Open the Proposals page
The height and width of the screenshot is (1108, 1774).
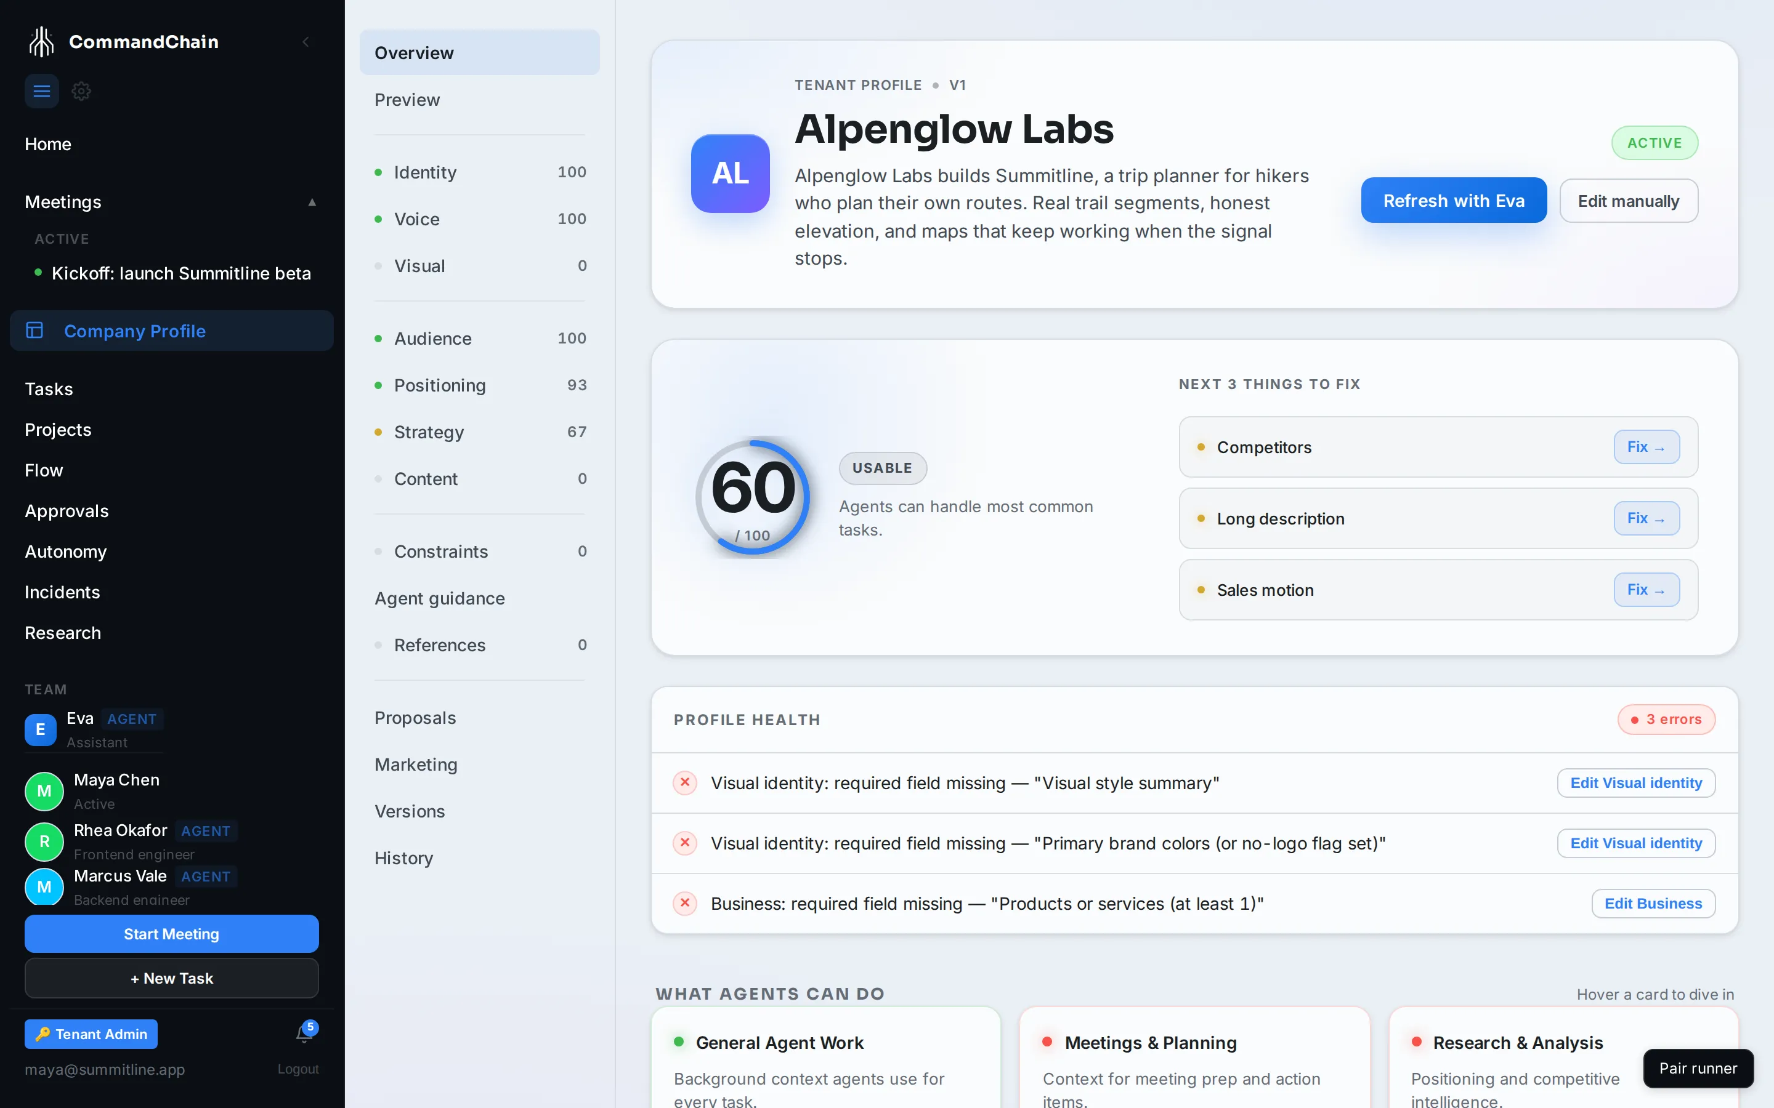tap(479, 718)
